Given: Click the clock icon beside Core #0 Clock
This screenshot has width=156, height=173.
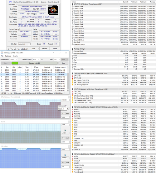Looking at the screenshot, I should click(x=73, y=6).
